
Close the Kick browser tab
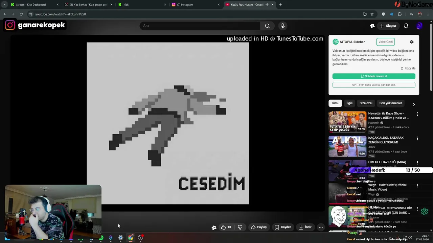(165, 5)
